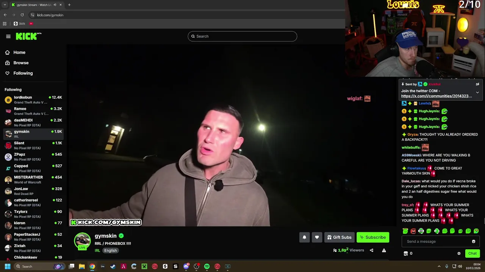The width and height of the screenshot is (485, 272).
Task: Open the pinned x.com communities link
Action: 436,96
